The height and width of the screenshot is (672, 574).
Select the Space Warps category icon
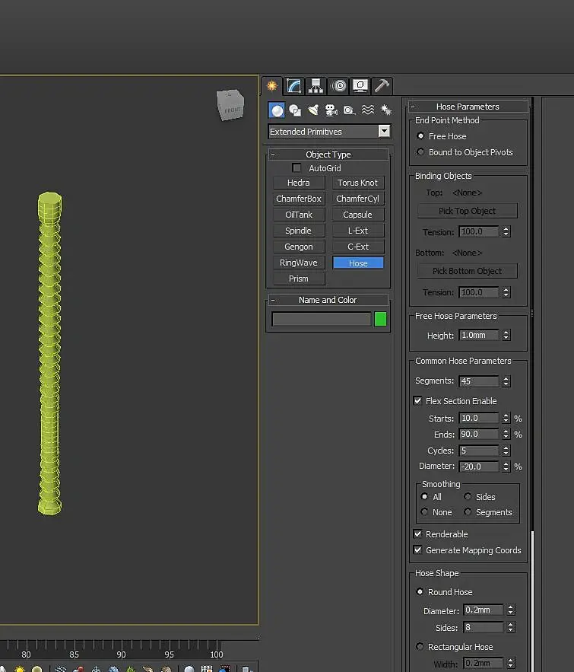(x=368, y=110)
